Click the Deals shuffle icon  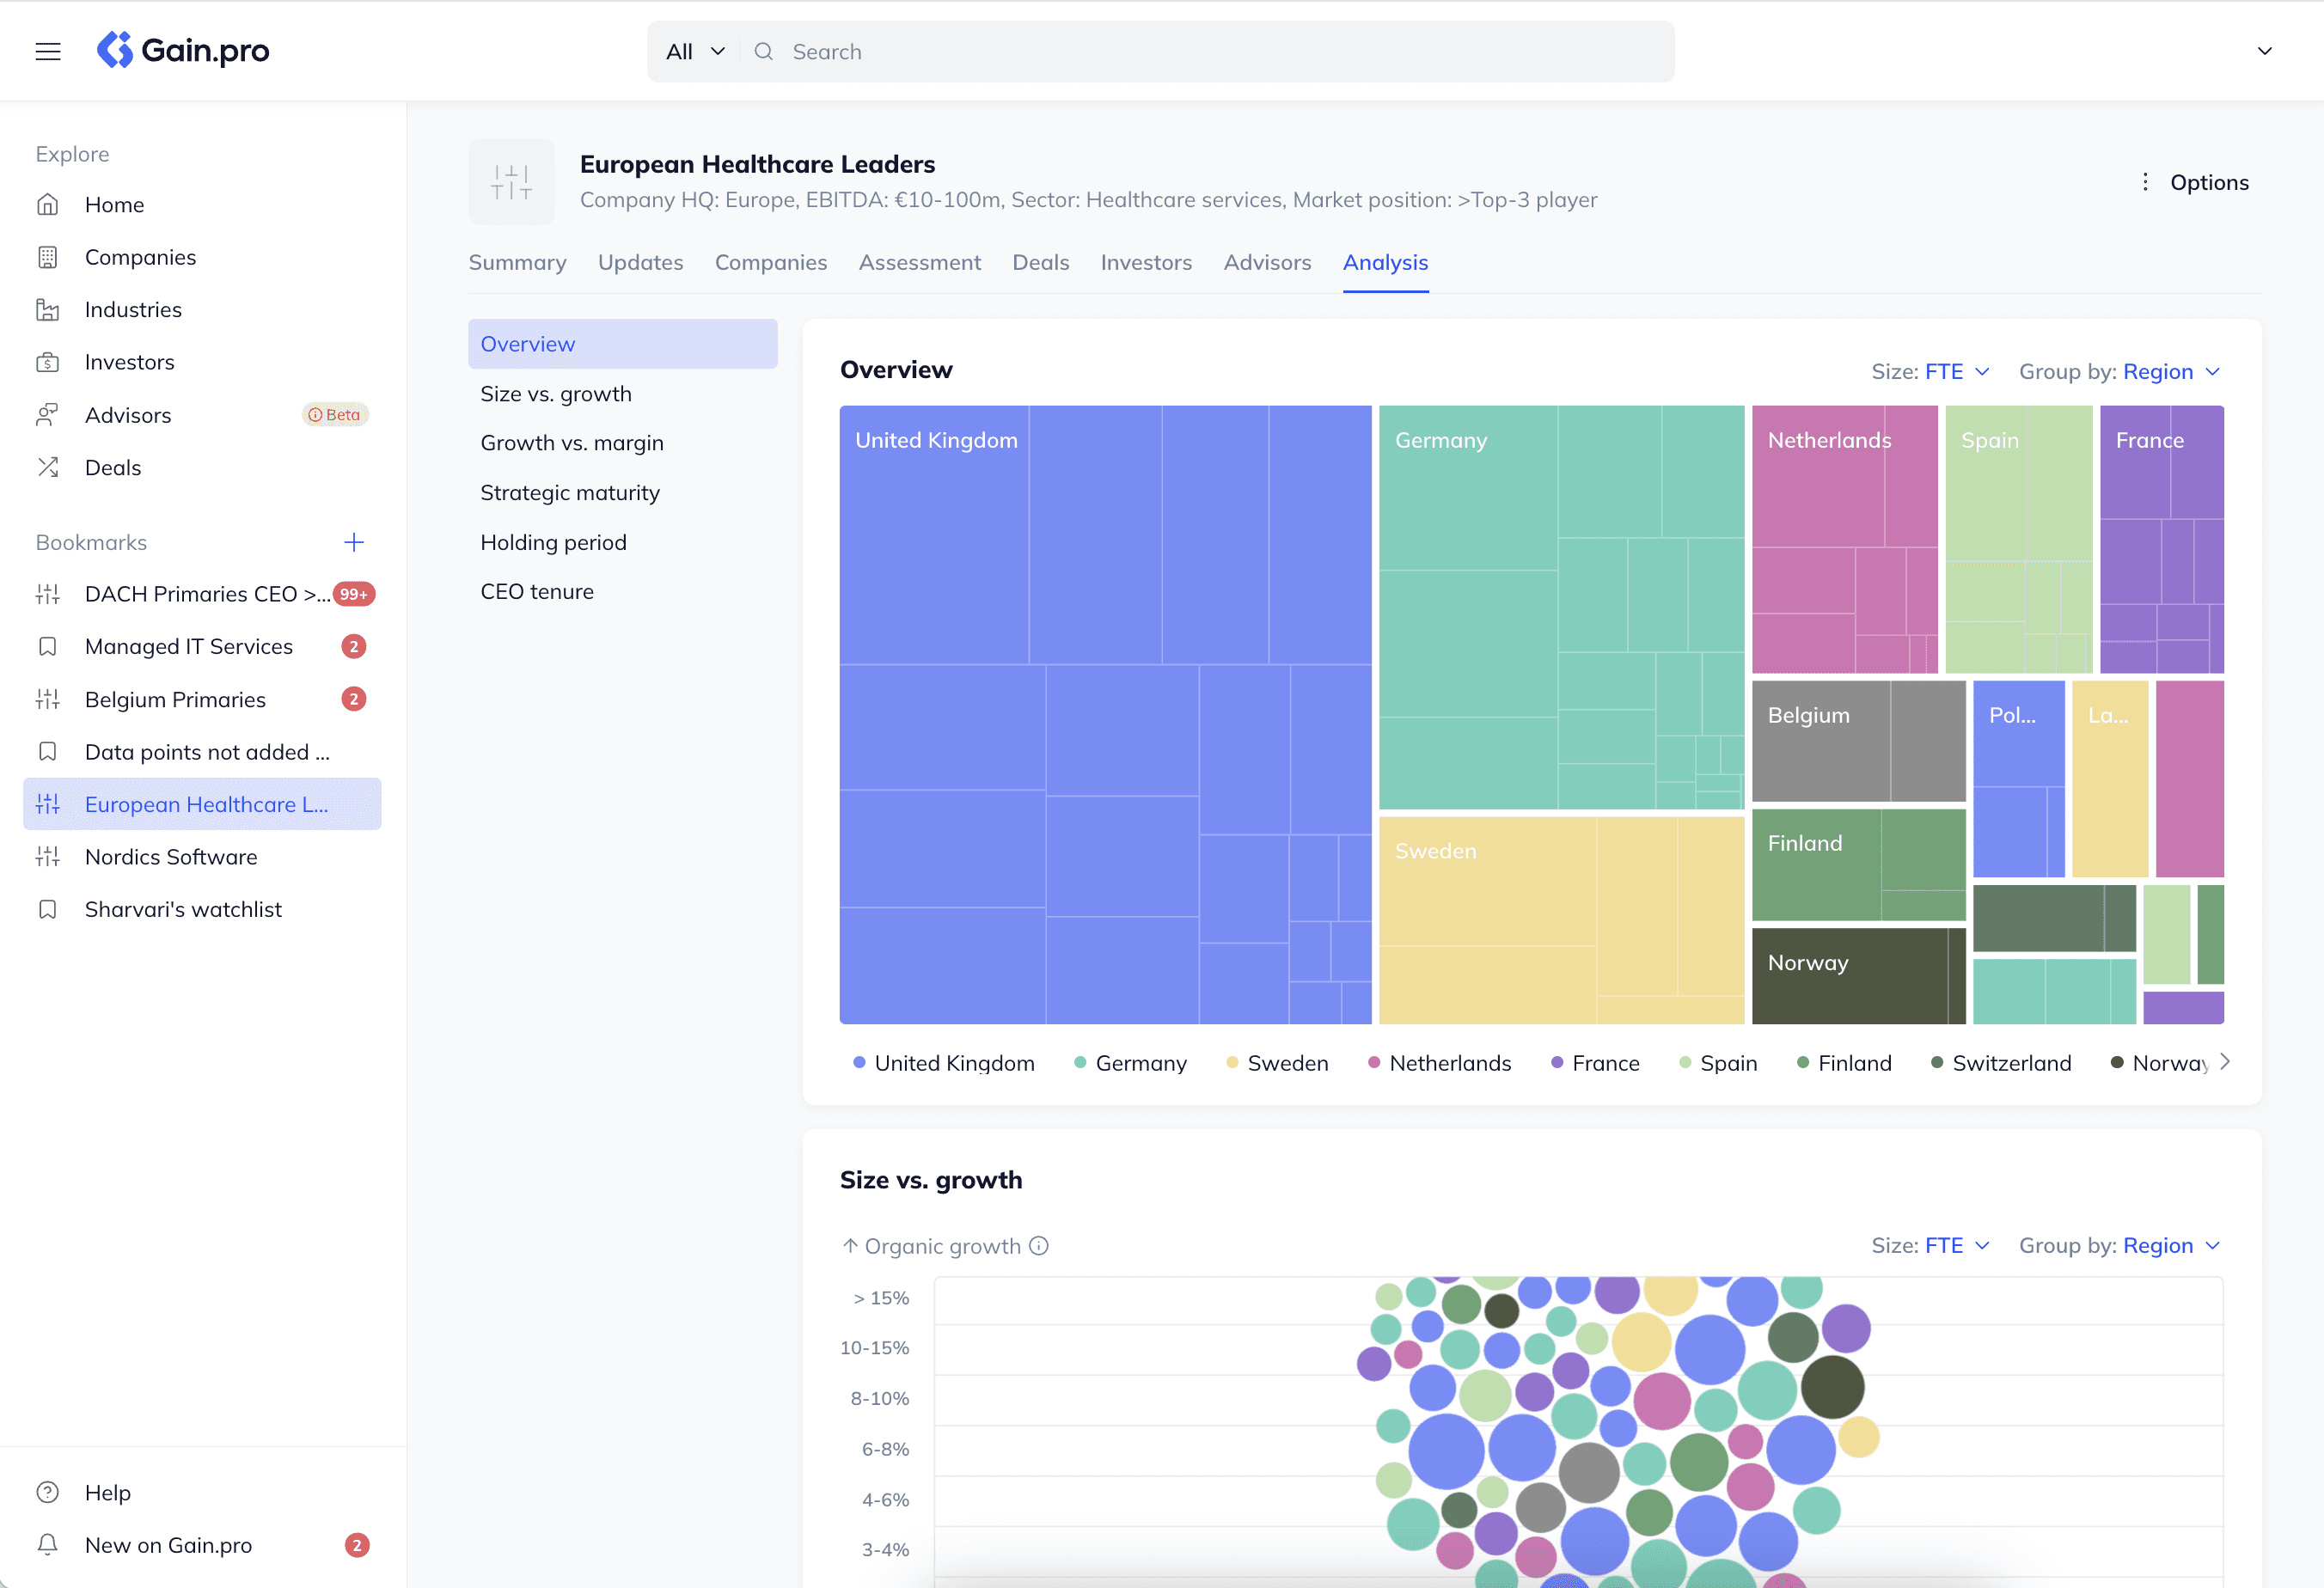coord(48,467)
